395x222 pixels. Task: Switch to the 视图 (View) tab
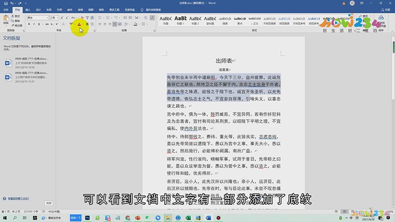[x=91, y=10]
